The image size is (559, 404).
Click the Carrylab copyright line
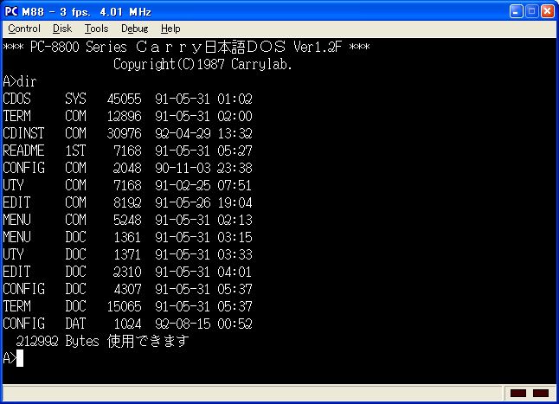coord(202,64)
